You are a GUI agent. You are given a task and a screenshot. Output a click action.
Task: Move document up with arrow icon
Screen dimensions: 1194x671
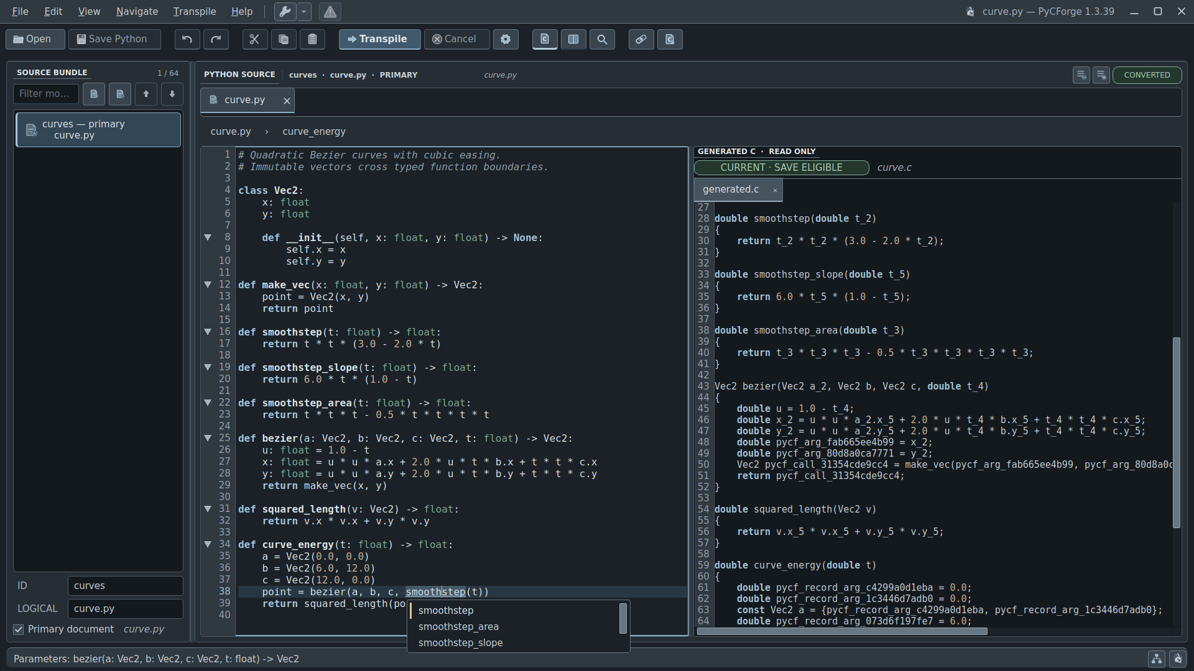[146, 94]
